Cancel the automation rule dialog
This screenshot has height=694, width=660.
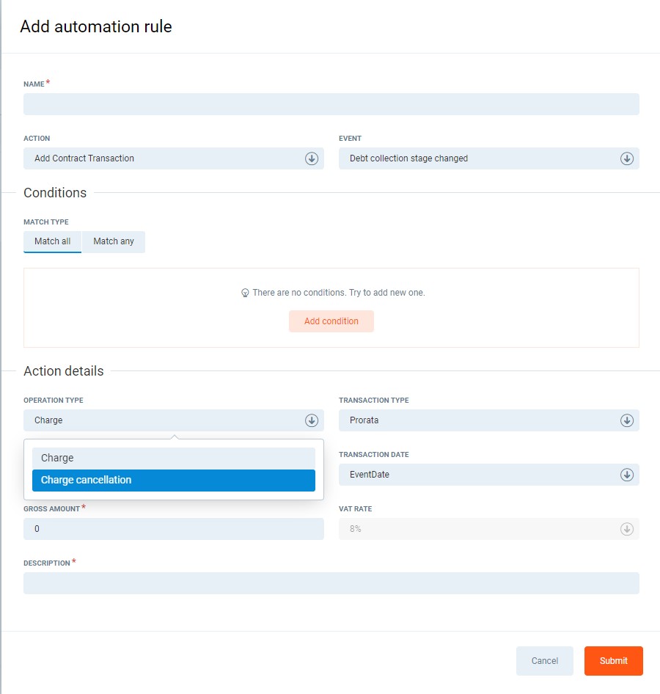tap(544, 661)
